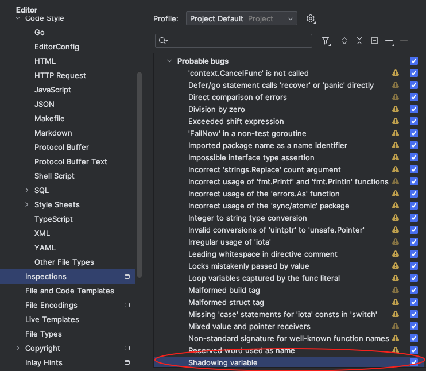Open the Live Templates settings page
Viewport: 426px width, 371px height.
click(x=52, y=320)
